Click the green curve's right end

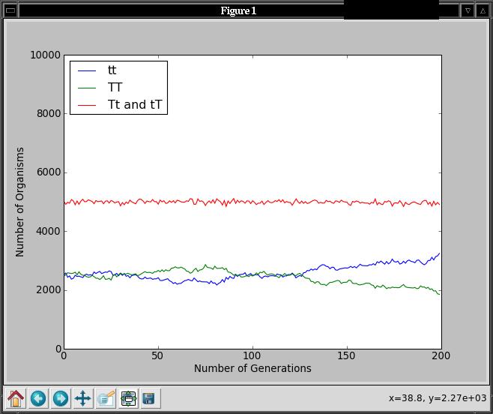[439, 294]
